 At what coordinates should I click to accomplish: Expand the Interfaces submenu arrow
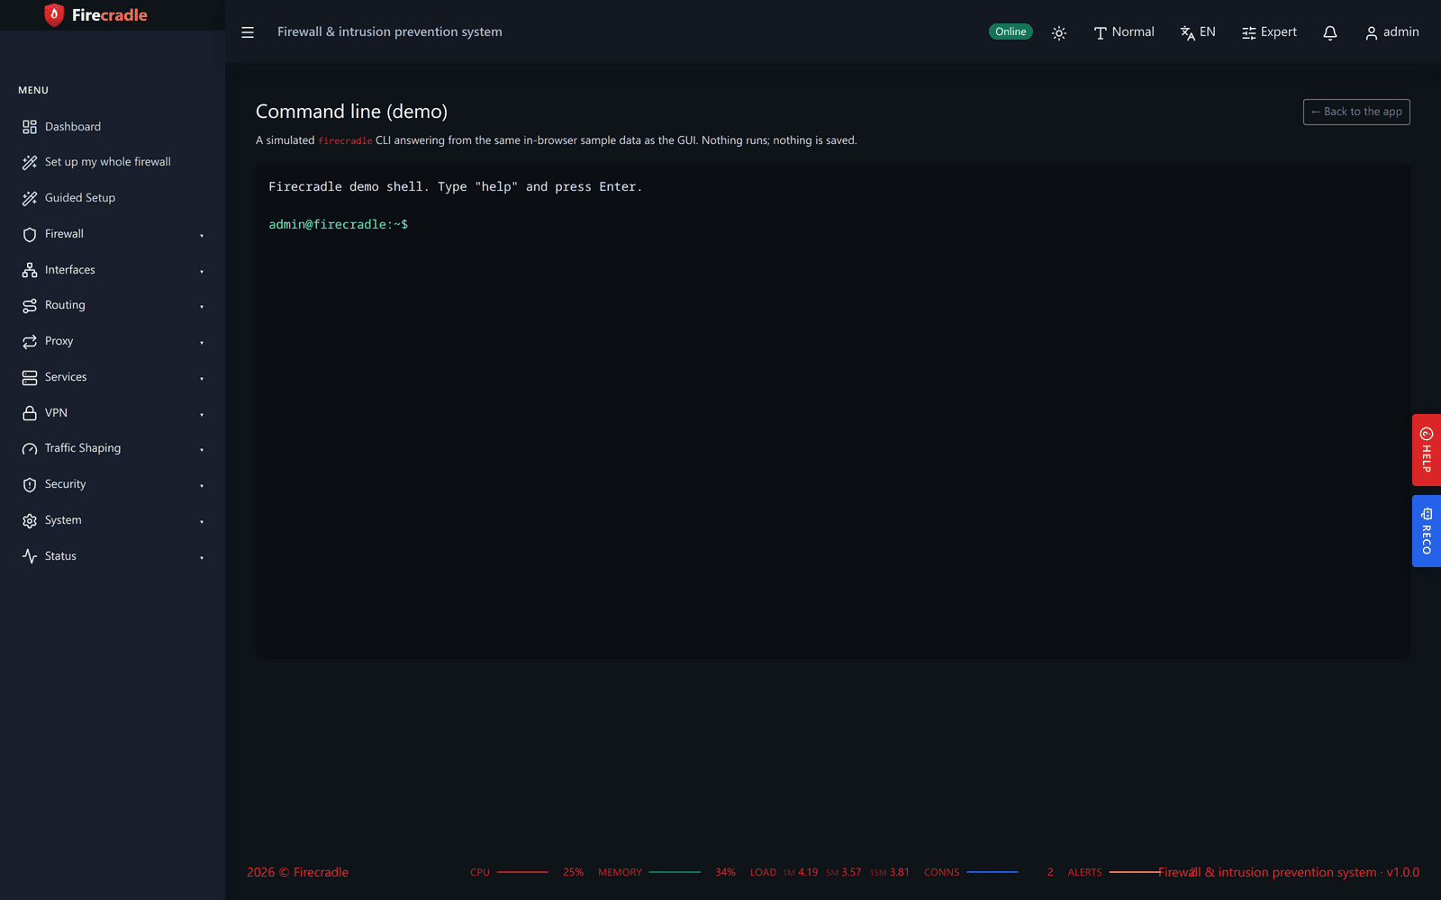[x=202, y=271]
